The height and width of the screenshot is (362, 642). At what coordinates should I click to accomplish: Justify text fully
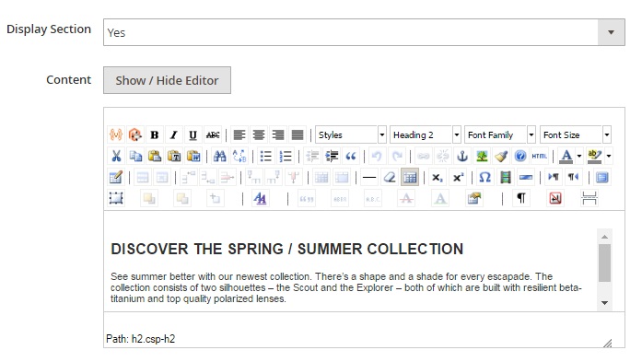click(x=298, y=134)
